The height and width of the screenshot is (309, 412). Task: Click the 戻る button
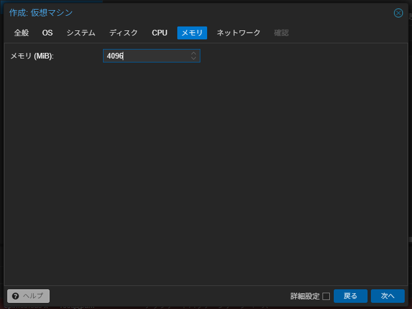[350, 296]
